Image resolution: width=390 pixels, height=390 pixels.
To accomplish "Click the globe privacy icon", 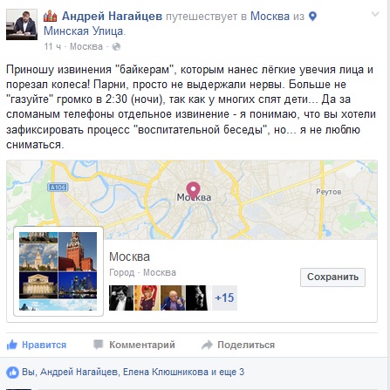I will (x=116, y=46).
